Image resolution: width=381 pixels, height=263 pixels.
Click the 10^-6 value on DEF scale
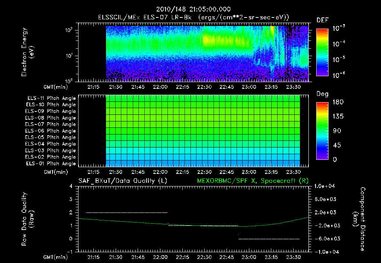point(339,75)
